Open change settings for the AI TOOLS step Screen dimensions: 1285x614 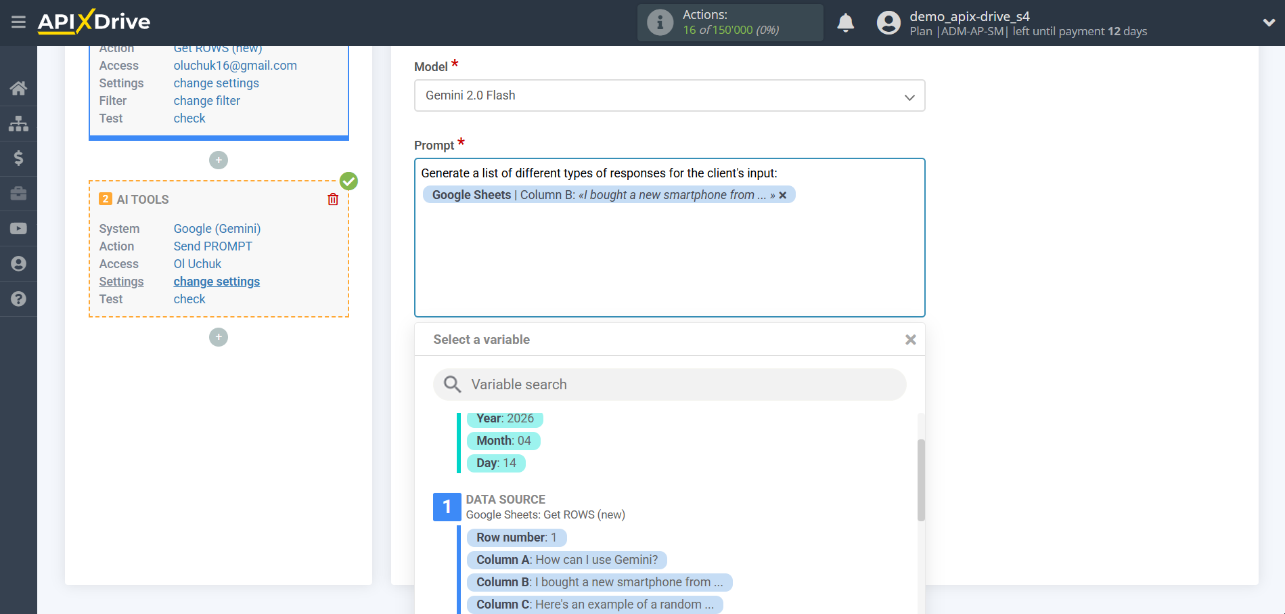coord(216,281)
